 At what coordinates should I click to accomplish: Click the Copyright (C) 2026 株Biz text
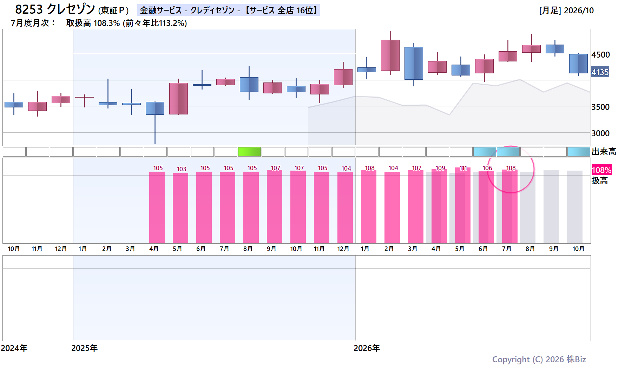tap(539, 359)
